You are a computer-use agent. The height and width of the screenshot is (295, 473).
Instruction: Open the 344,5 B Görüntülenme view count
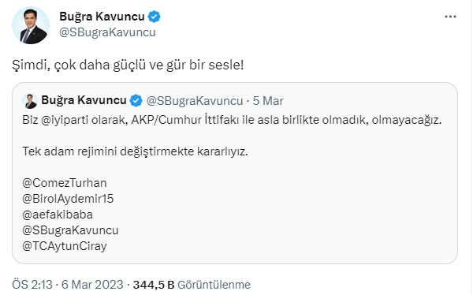192,285
